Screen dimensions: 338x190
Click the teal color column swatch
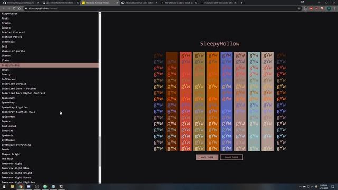[253, 101]
